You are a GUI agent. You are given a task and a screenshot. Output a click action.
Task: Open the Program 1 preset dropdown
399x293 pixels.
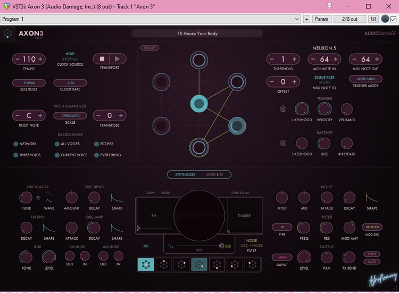[x=151, y=19]
